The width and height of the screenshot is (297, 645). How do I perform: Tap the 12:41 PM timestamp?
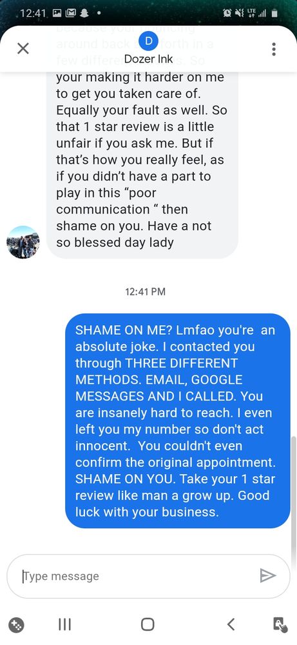pos(145,292)
